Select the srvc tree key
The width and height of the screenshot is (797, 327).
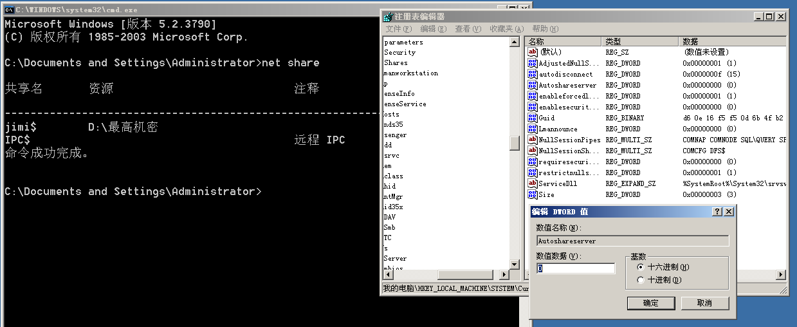click(x=391, y=155)
